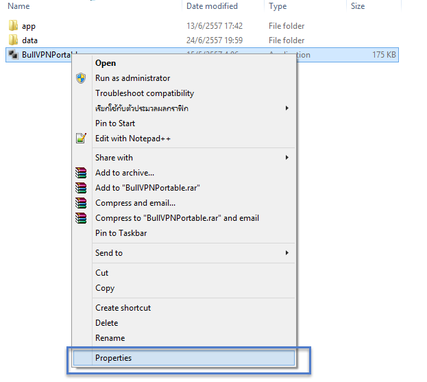The height and width of the screenshot is (382, 427).
Task: Click WinRAR icon beside Compress to rar and email
Action: [81, 218]
